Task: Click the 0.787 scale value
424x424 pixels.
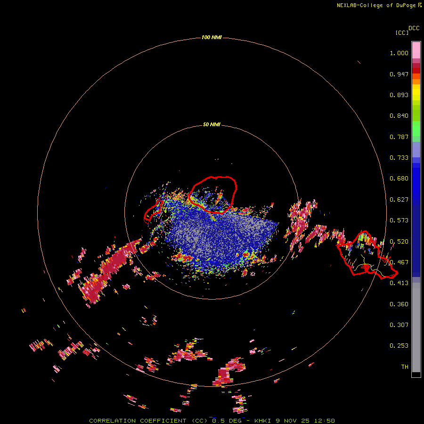Action: point(399,137)
